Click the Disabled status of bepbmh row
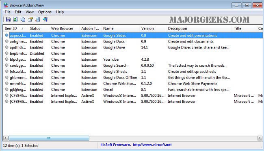 (37, 53)
